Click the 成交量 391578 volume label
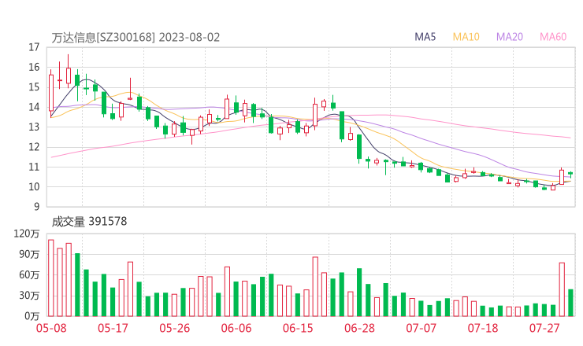Screen dimensions: 583x346 coord(89,222)
